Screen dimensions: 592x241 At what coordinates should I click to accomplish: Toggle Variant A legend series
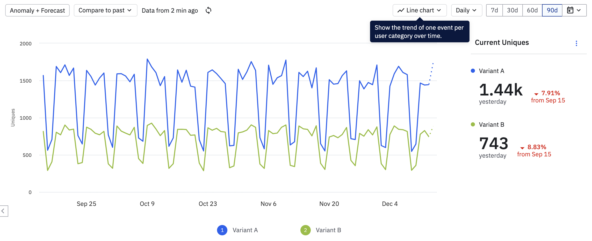pyautogui.click(x=237, y=230)
